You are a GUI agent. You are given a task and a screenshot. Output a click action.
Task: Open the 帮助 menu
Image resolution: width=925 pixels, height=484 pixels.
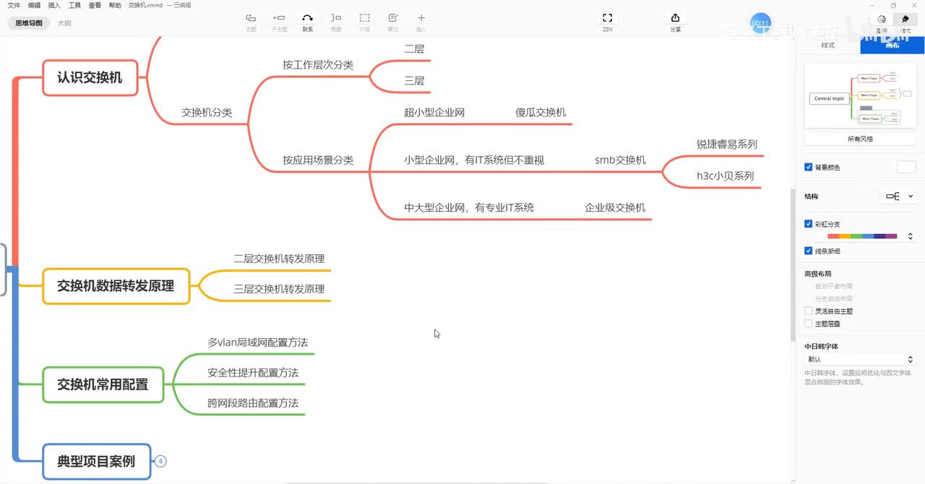115,5
